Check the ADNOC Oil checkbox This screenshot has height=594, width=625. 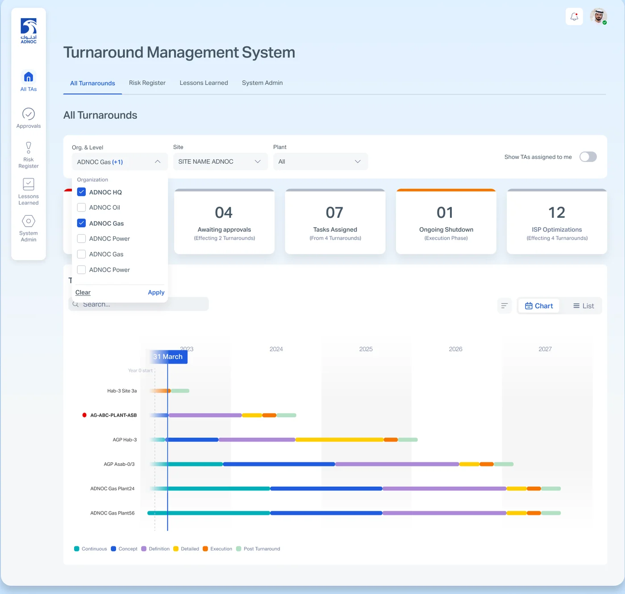pyautogui.click(x=81, y=208)
